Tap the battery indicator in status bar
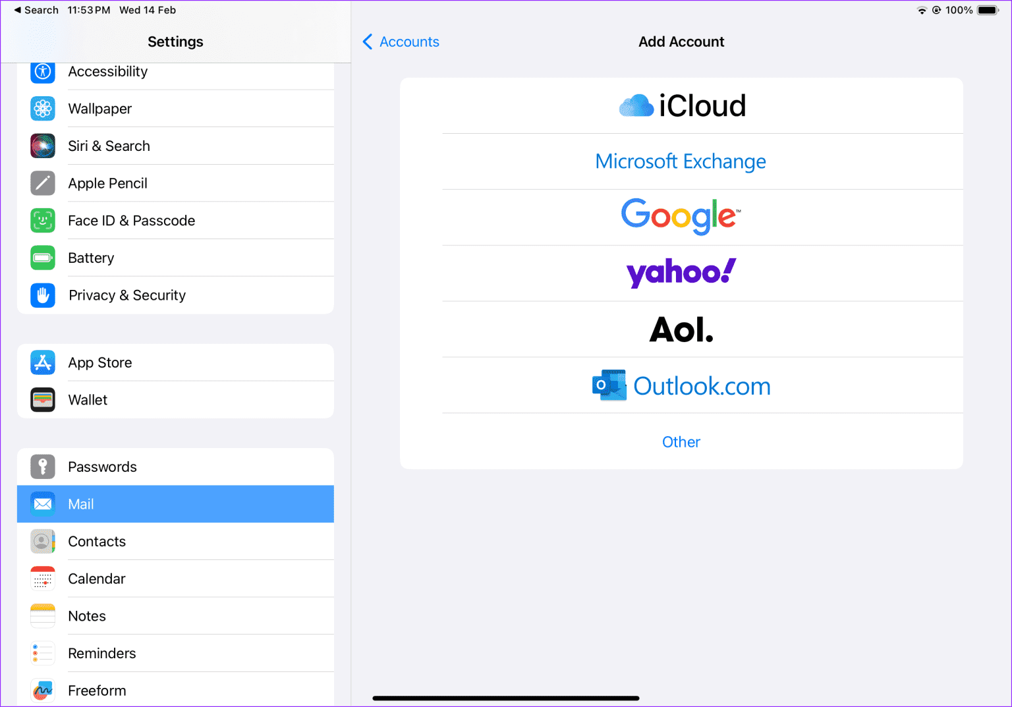 [x=988, y=11]
